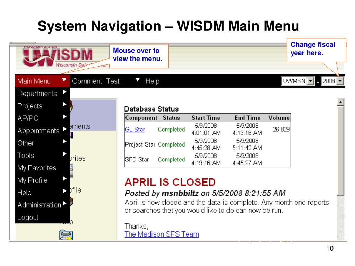Open Help in the dropdown menu list

(x=42, y=193)
